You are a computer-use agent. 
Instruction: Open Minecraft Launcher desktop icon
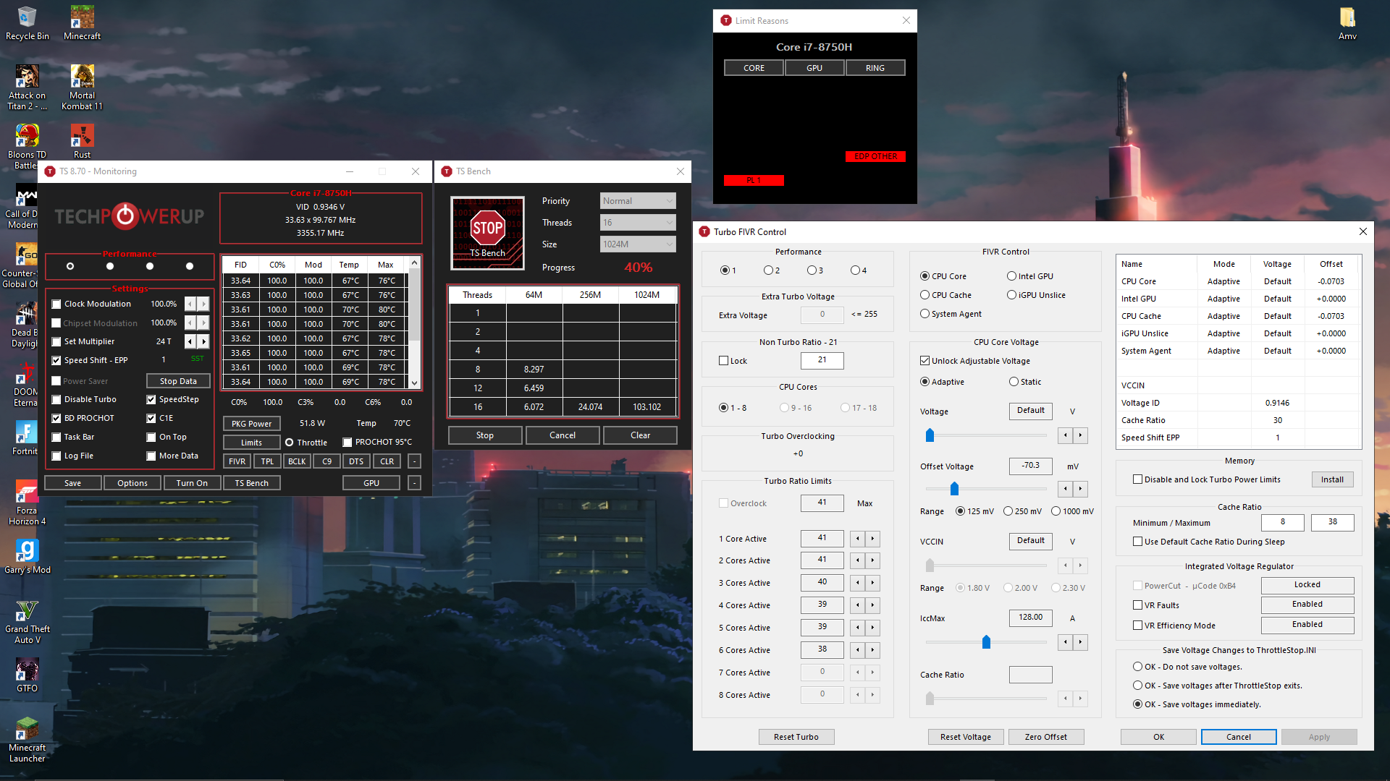tap(27, 740)
